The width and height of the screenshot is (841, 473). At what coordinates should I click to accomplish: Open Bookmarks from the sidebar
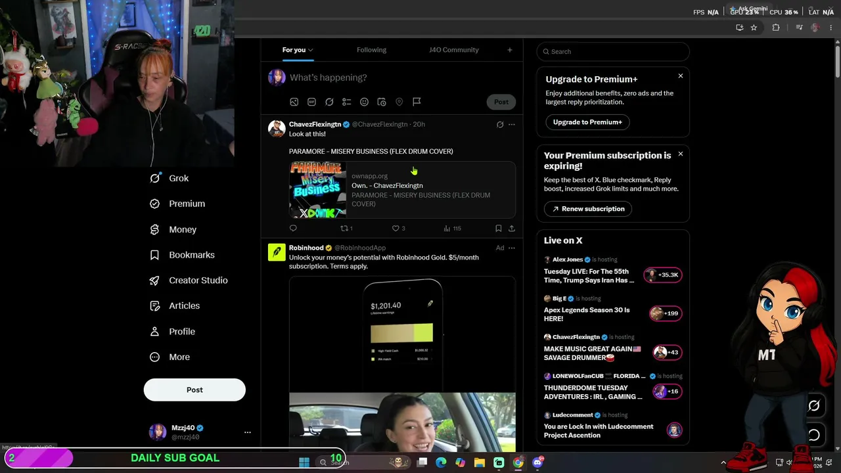(x=182, y=255)
